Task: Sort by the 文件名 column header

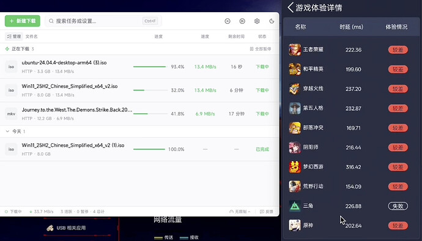Action: [31, 36]
